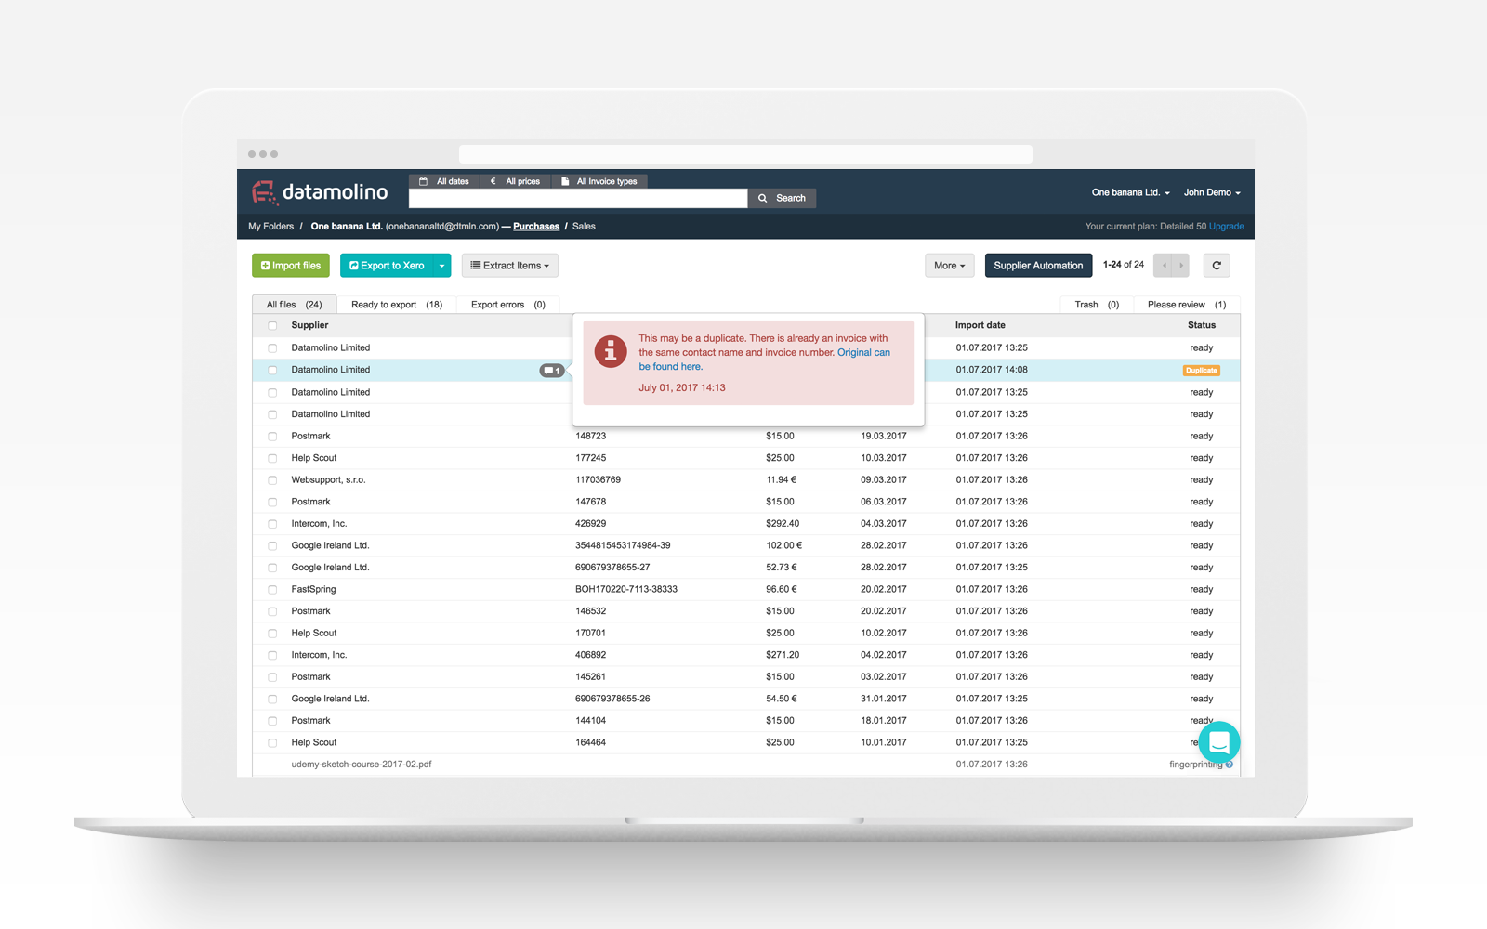1487x929 pixels.
Task: Click invoice number BOH170220-7113-38333
Action: coord(626,589)
